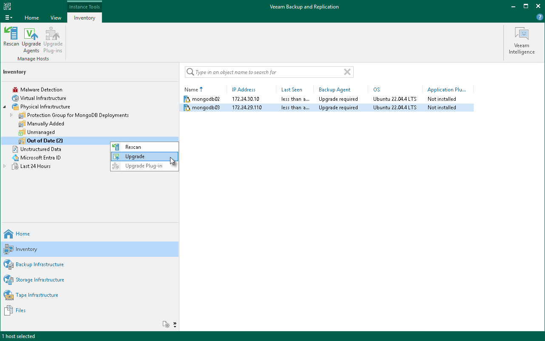Choose Upgrade from the context menu
This screenshot has width=545, height=341.
coord(135,156)
